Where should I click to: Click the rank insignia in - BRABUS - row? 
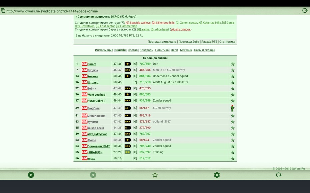pyautogui.click(x=128, y=152)
